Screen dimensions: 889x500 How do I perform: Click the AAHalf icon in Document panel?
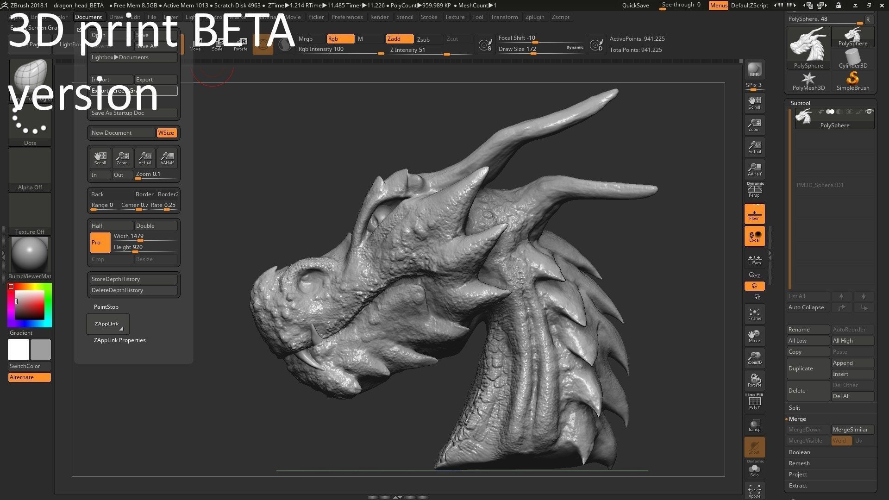coord(167,158)
